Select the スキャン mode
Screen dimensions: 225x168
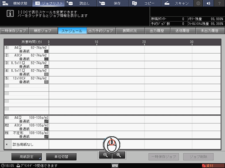(x=177, y=3)
